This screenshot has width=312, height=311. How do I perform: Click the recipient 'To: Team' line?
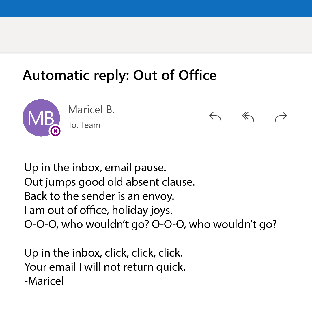[x=84, y=125]
